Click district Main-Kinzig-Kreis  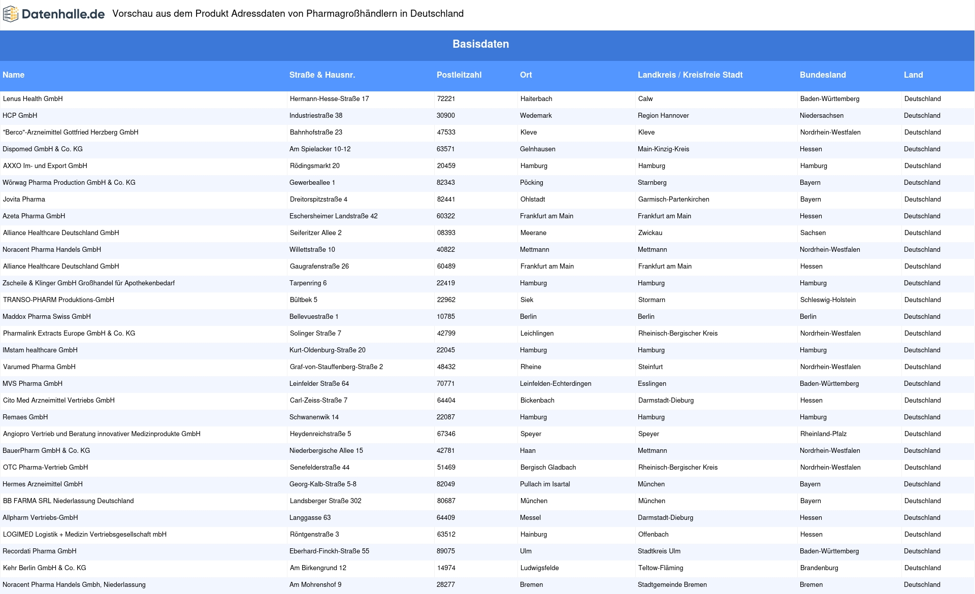point(664,149)
